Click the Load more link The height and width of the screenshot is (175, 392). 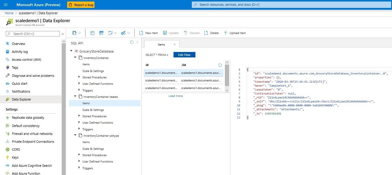pyautogui.click(x=176, y=96)
